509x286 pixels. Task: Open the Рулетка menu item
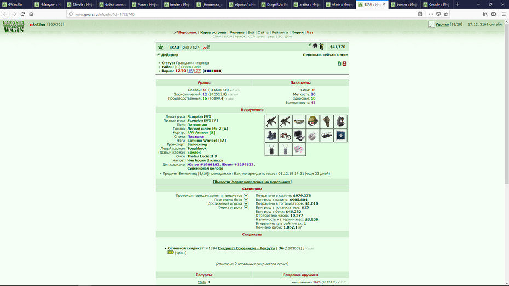pyautogui.click(x=236, y=32)
